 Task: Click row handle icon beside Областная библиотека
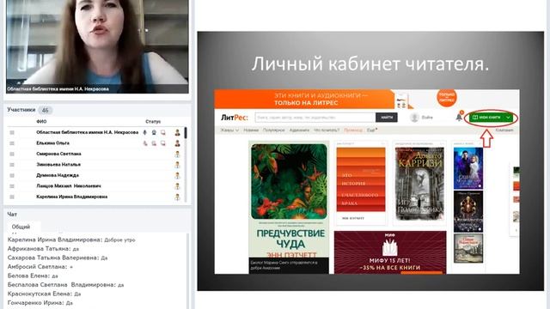click(12, 132)
